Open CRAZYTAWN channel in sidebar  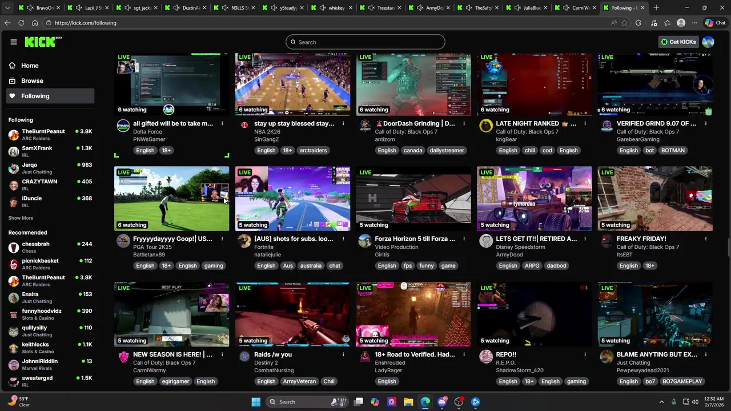tap(50, 185)
